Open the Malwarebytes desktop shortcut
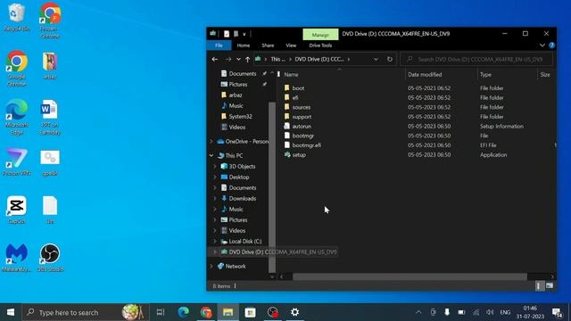Image resolution: width=571 pixels, height=321 pixels. pos(16,258)
